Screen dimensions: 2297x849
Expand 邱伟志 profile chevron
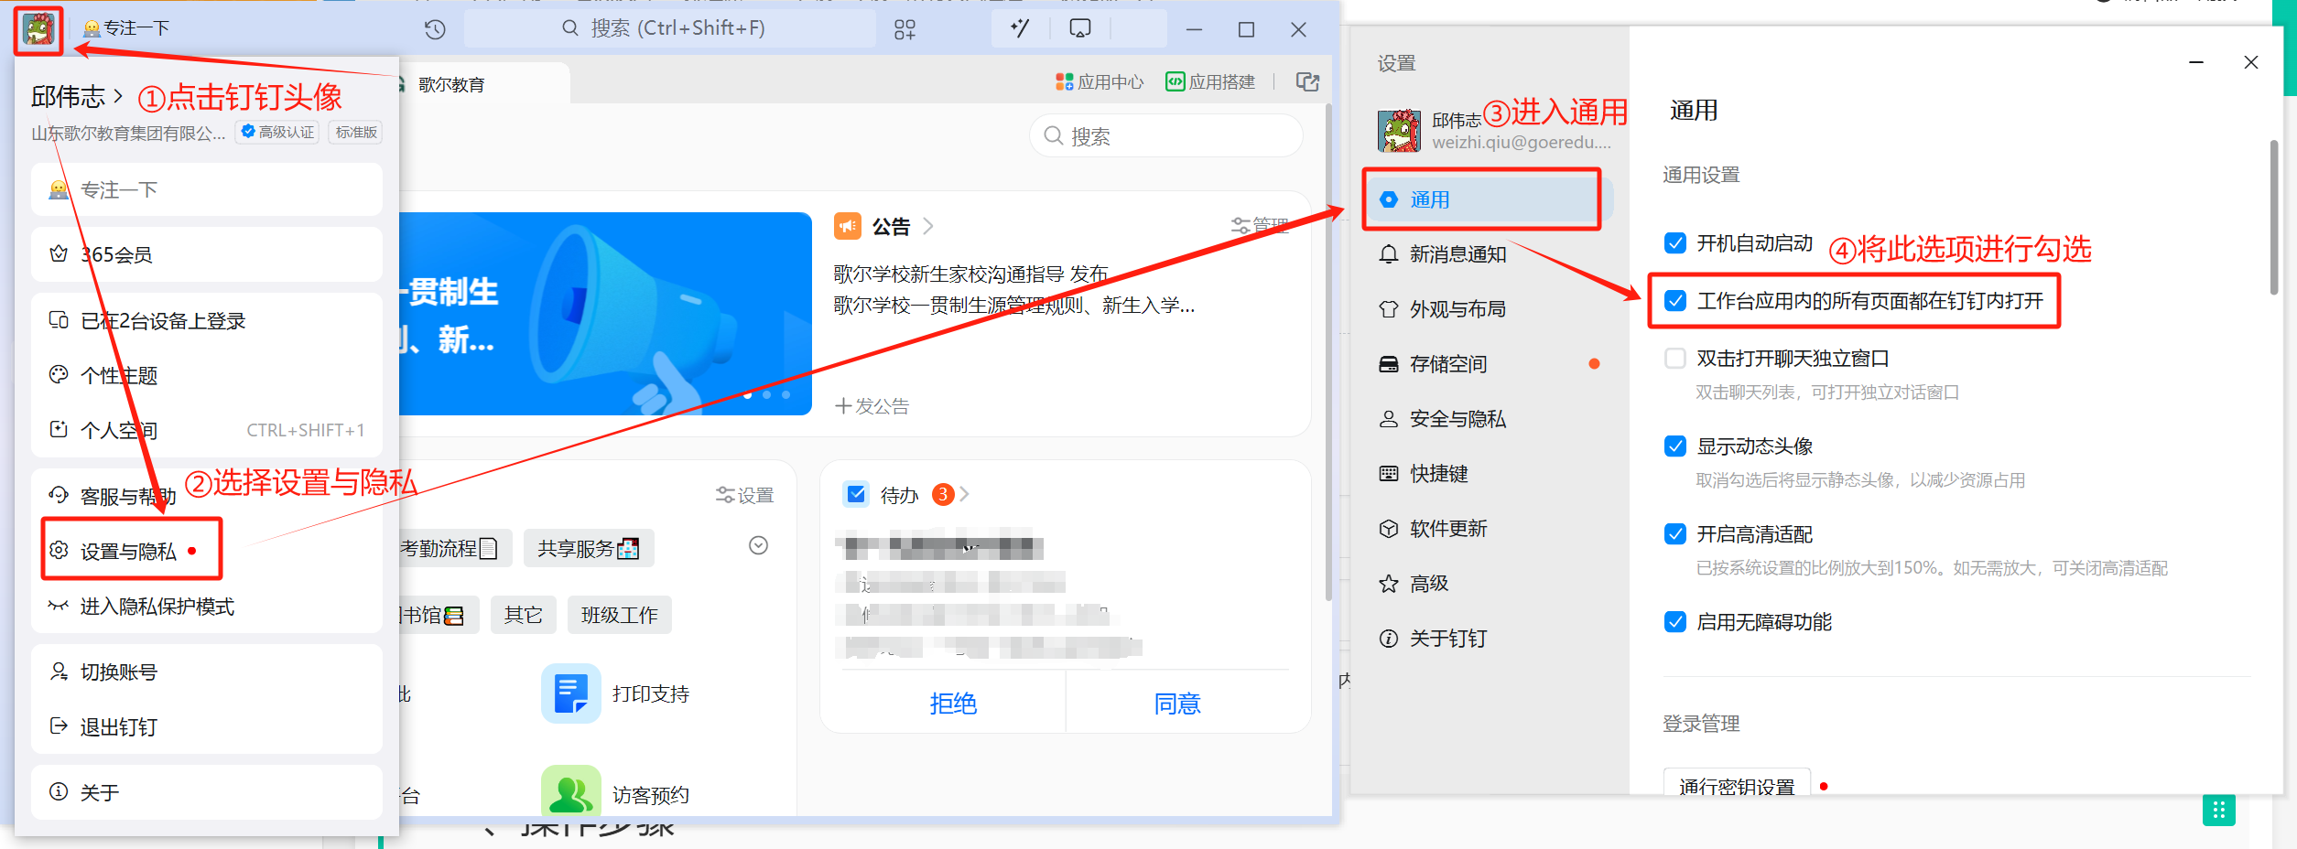[x=117, y=96]
